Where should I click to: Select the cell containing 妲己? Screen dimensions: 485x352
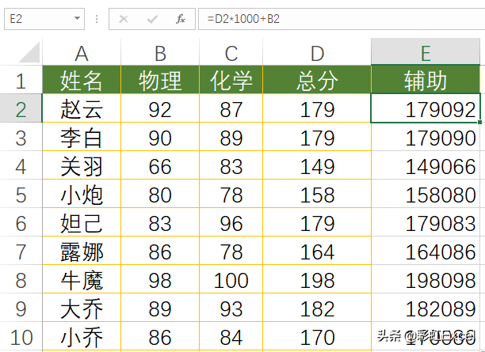tap(82, 222)
